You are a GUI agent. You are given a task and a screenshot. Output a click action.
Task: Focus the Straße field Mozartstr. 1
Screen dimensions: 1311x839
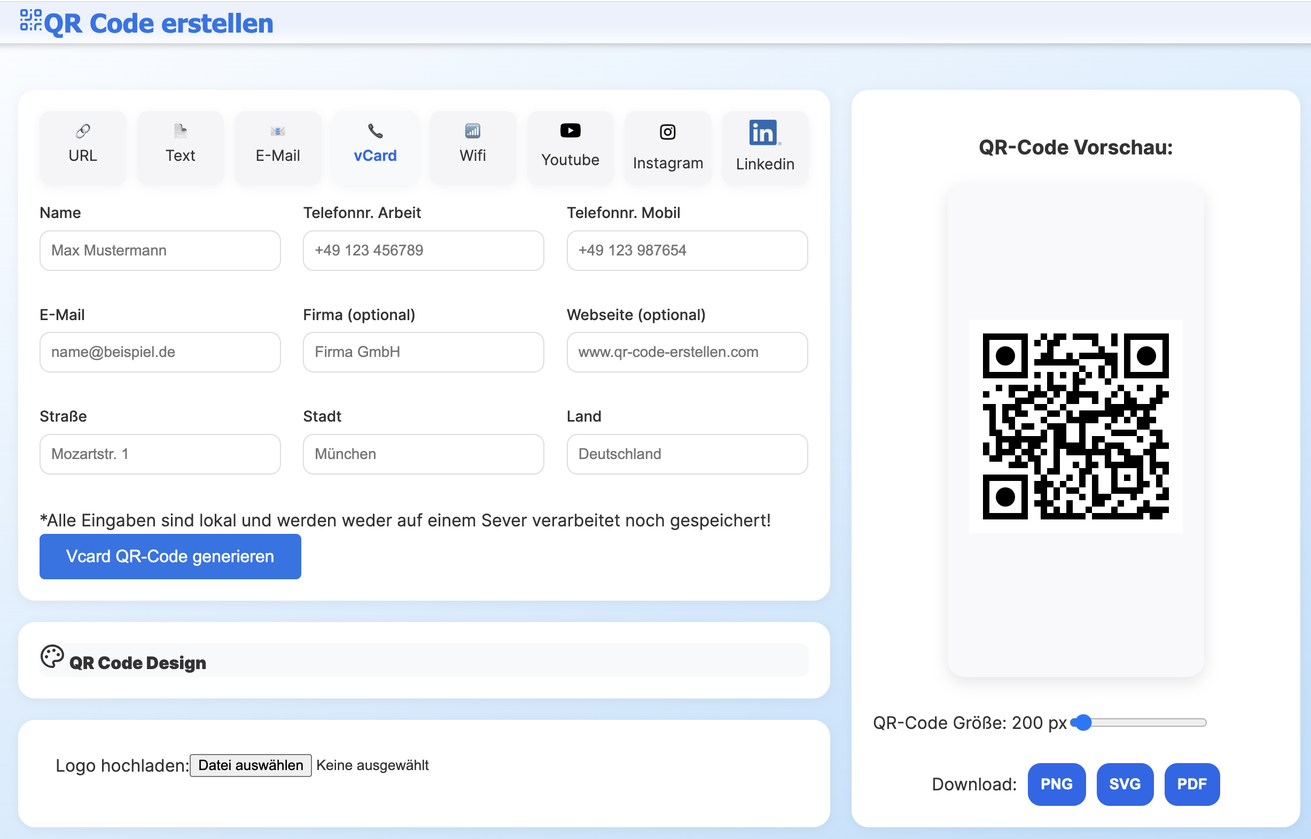(160, 454)
